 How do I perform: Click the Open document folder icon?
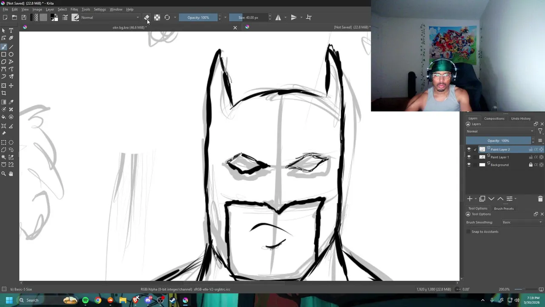coord(14,17)
